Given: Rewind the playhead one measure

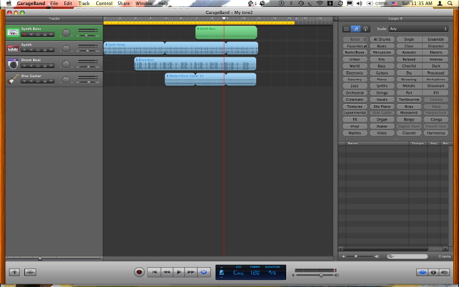Looking at the screenshot, I should coord(166,272).
